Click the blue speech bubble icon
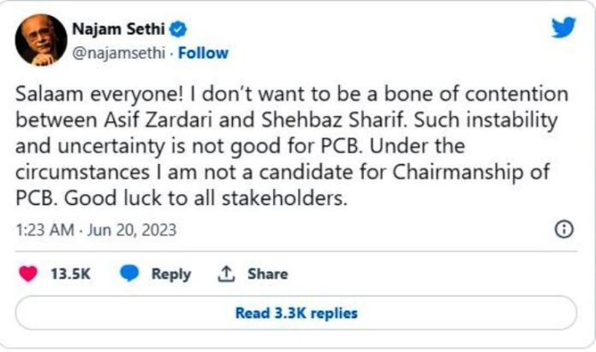This screenshot has height=352, width=596. 129,274
